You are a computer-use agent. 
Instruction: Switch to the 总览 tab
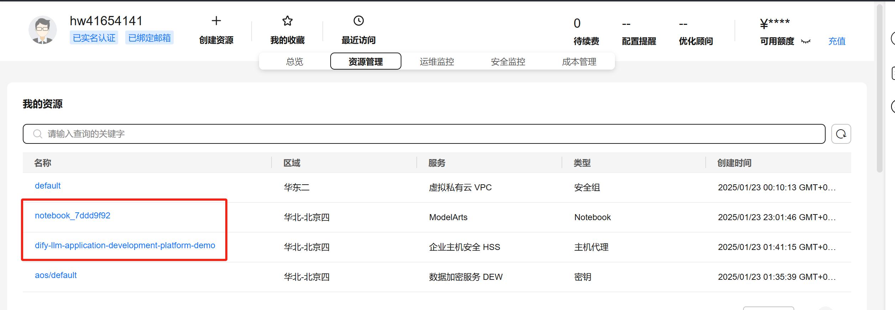295,61
